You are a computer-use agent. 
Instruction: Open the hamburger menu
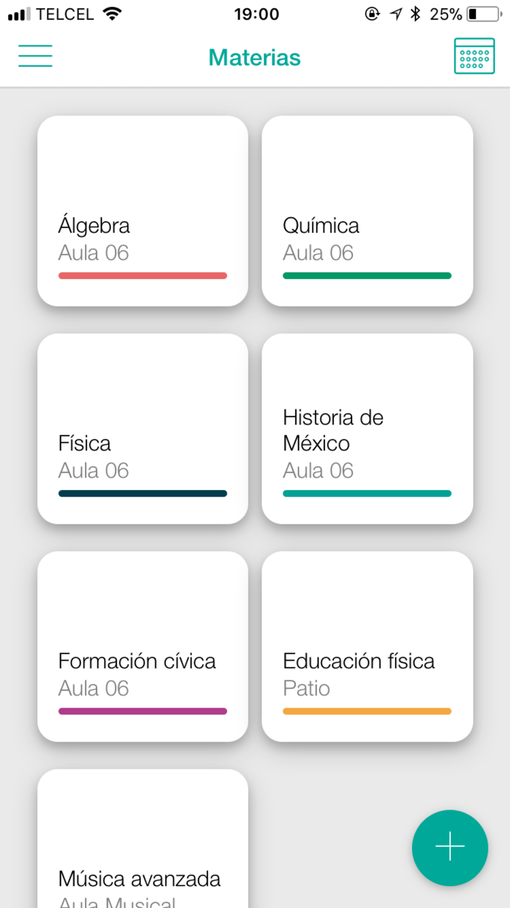(x=35, y=56)
